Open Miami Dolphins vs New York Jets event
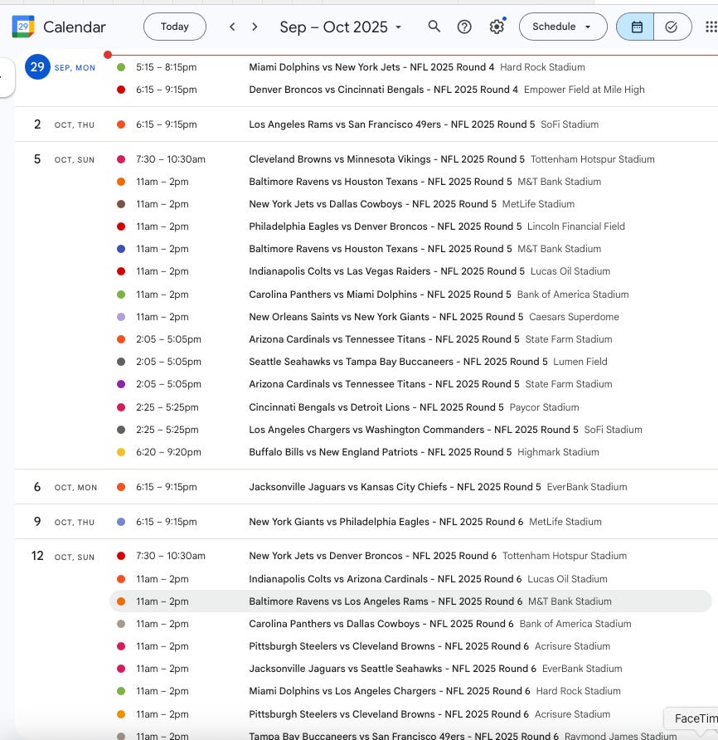The width and height of the screenshot is (718, 740). (410, 67)
